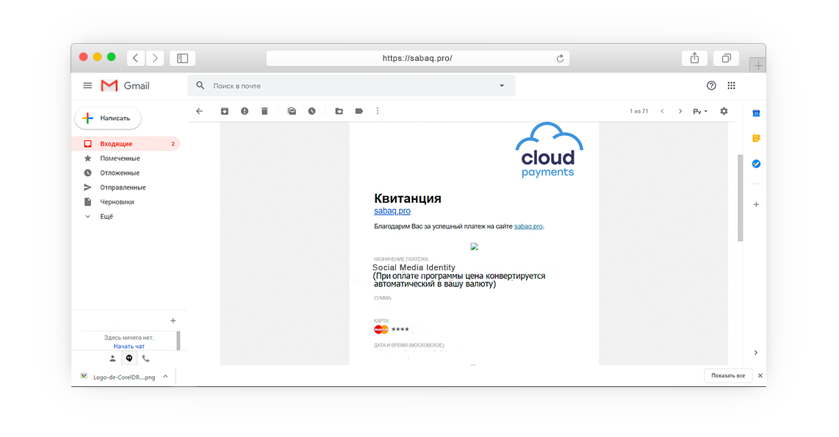This screenshot has height=437, width=839.
Task: Click Показать все downloads button
Action: pyautogui.click(x=728, y=375)
